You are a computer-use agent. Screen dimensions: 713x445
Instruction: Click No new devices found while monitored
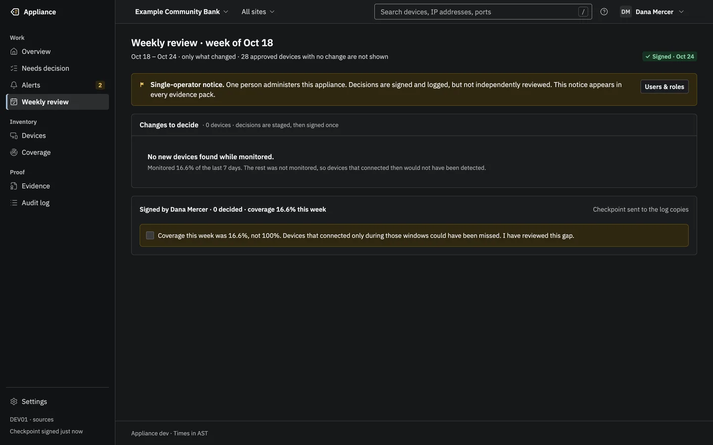210,157
